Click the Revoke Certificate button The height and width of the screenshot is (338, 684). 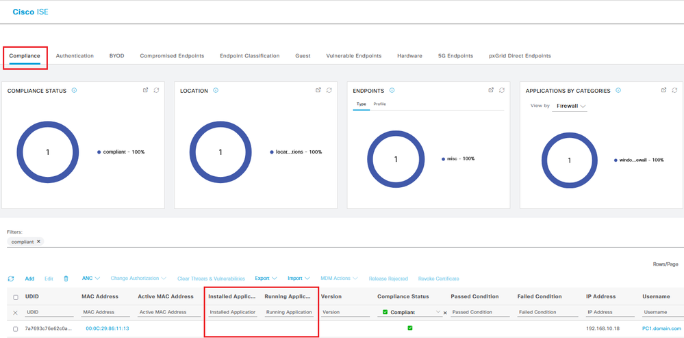point(438,279)
